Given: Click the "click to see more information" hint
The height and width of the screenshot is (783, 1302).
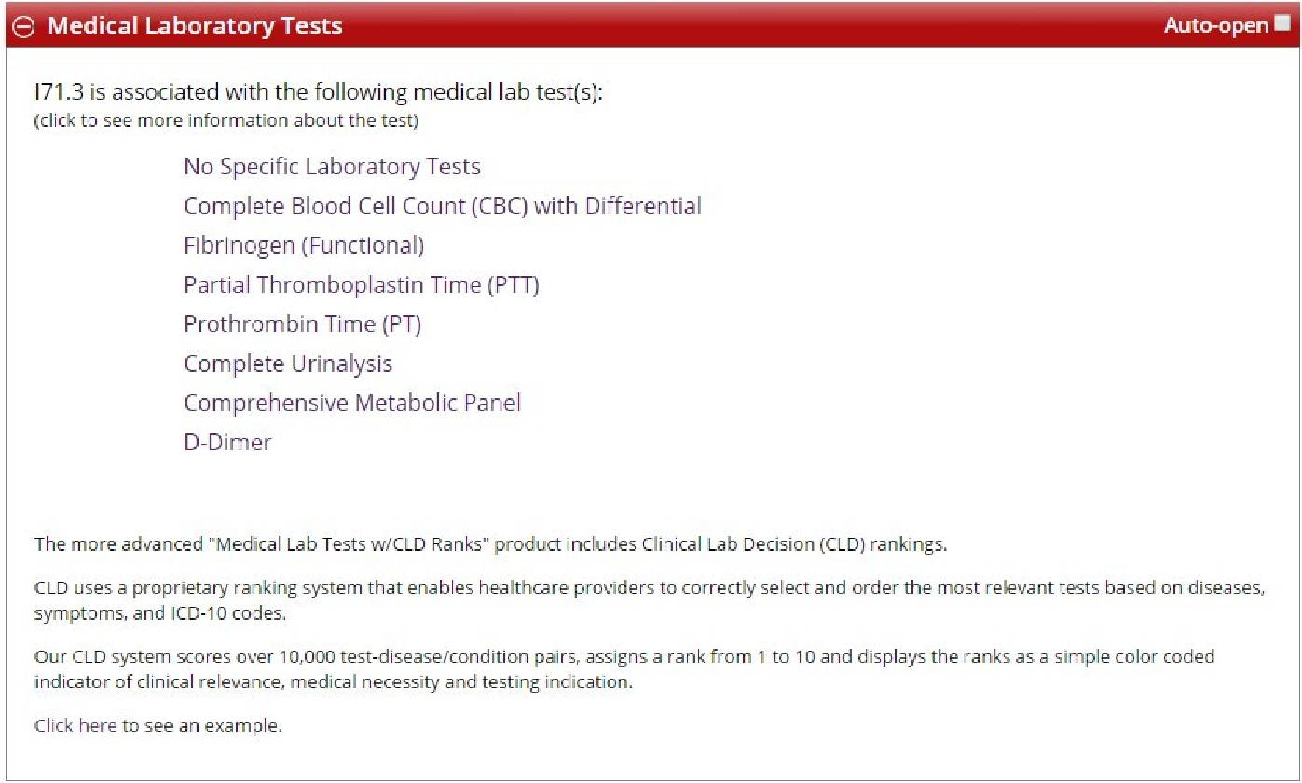Looking at the screenshot, I should (226, 120).
